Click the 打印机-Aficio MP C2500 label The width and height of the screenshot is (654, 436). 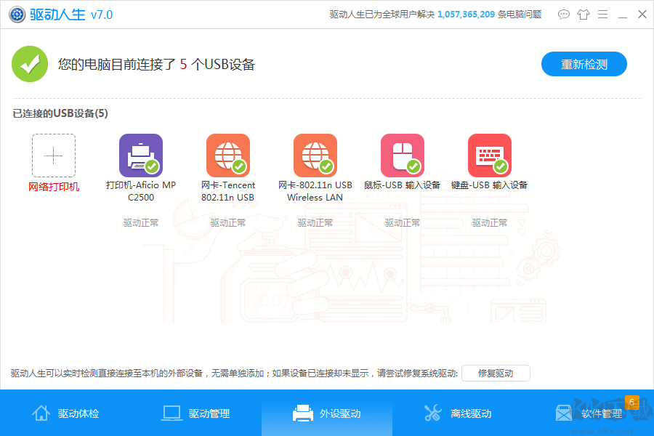point(141,191)
